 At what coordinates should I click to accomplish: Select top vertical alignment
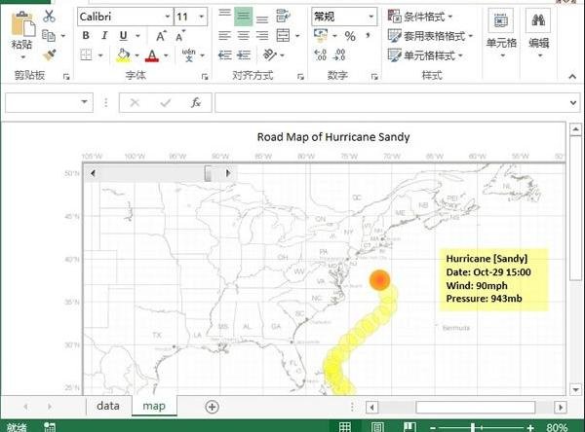[224, 15]
